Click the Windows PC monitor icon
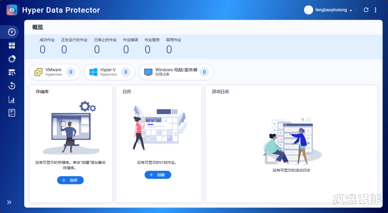Image resolution: width=388 pixels, height=213 pixels. [x=148, y=72]
